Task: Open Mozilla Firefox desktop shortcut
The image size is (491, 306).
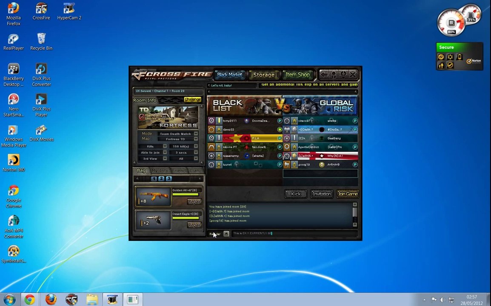Action: pos(14,14)
